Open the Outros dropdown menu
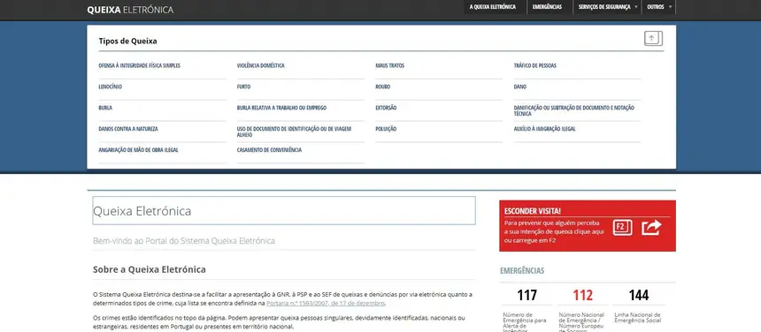Viewport: 761px width, 332px height. point(658,7)
